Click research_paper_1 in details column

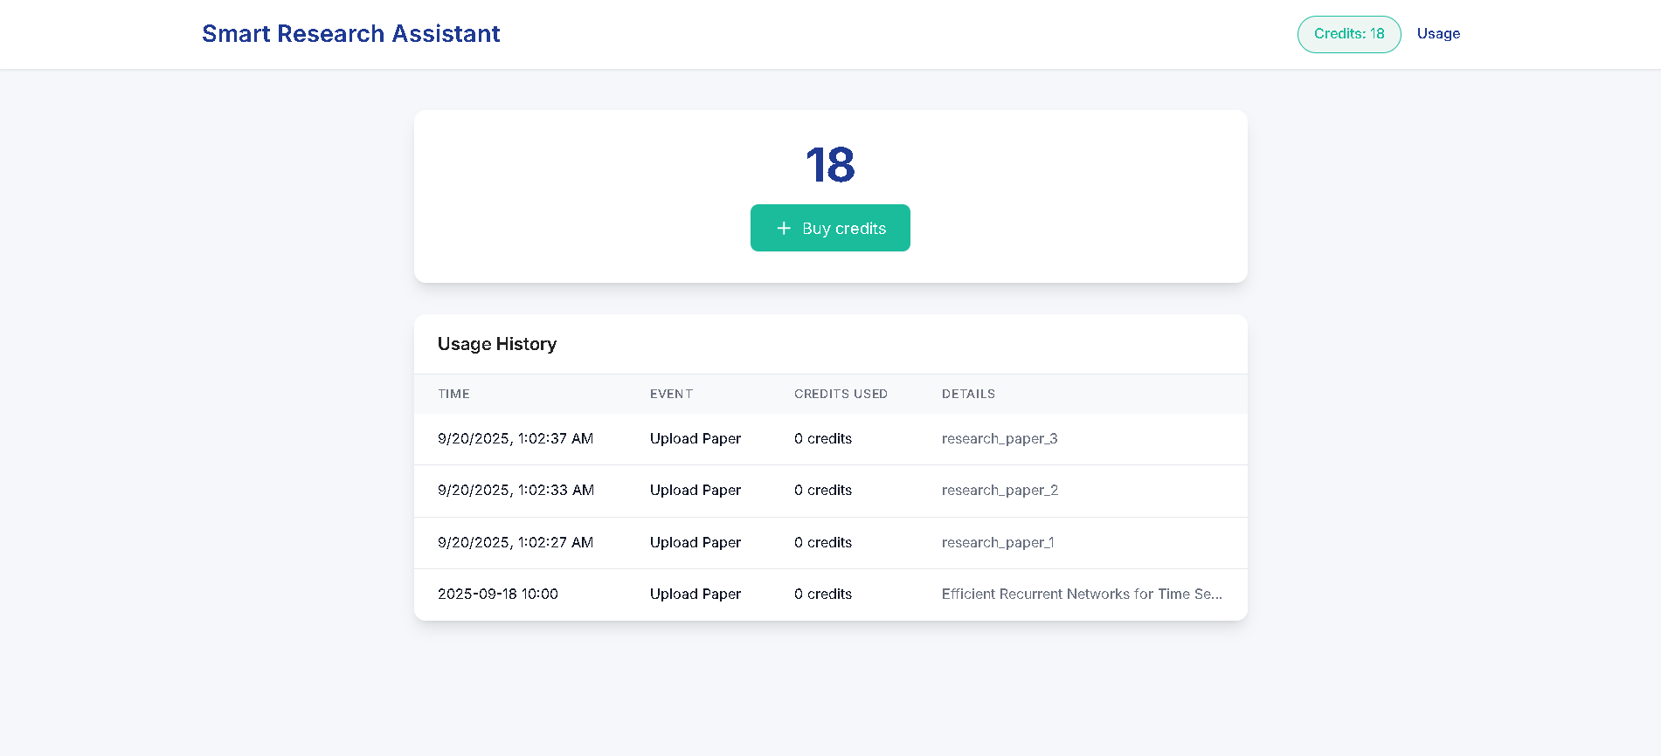tap(998, 543)
